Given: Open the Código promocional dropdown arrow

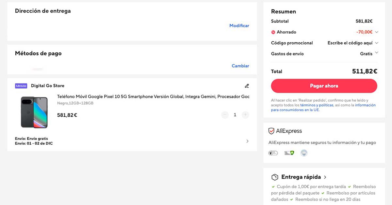Looking at the screenshot, I should pos(376,43).
